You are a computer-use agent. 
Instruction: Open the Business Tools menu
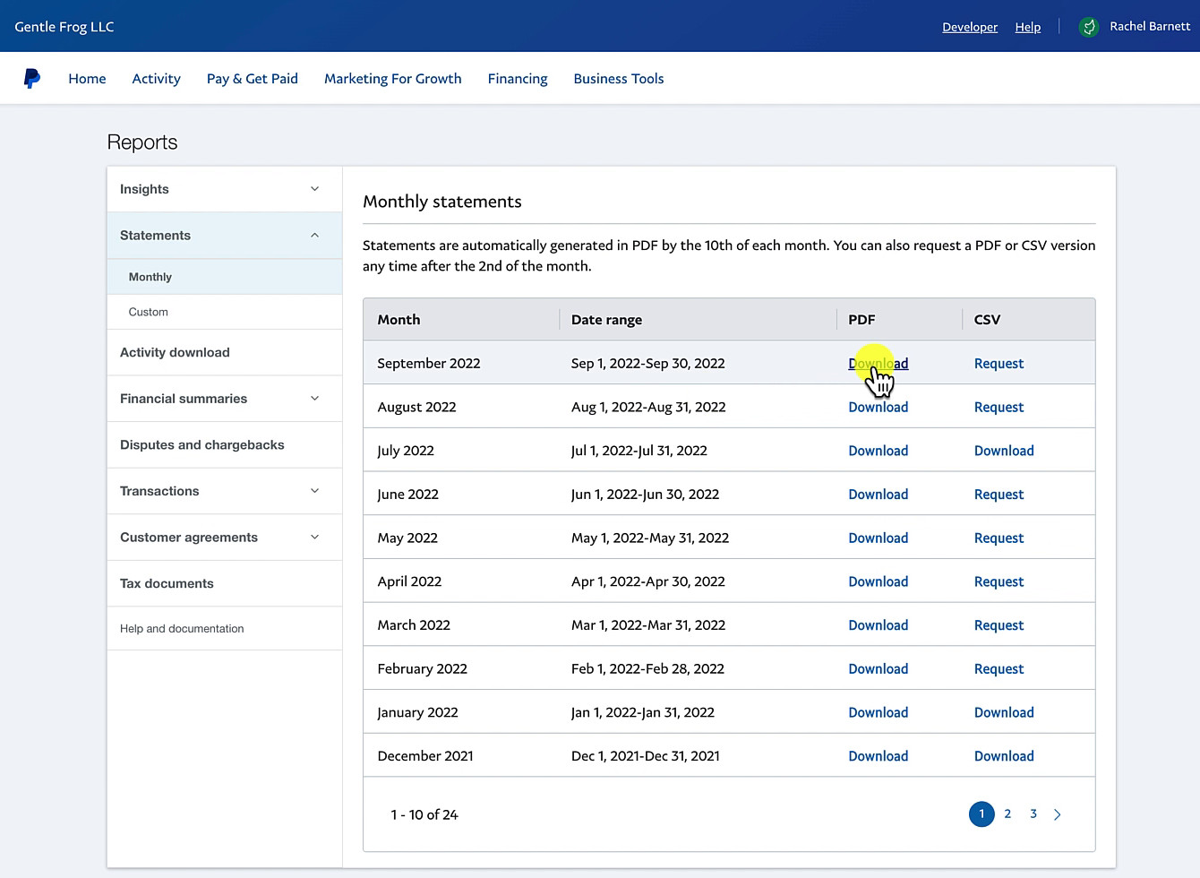pyautogui.click(x=618, y=78)
